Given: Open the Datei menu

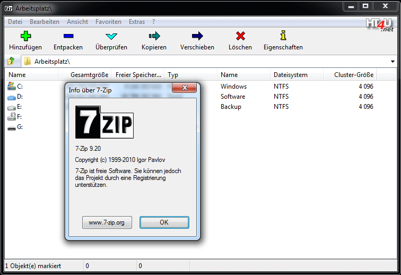Looking at the screenshot, I should pyautogui.click(x=15, y=22).
